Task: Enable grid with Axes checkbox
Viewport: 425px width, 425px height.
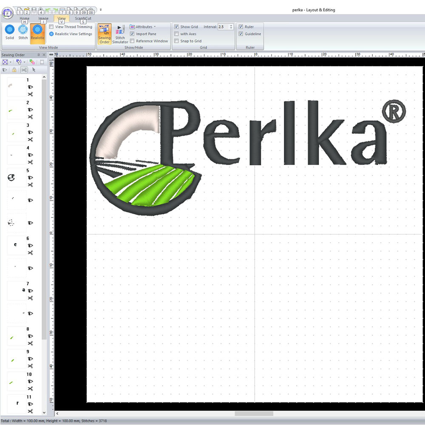Action: point(176,34)
